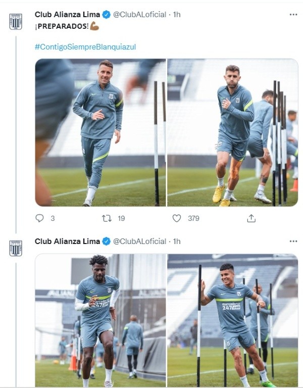The height and width of the screenshot is (388, 303).
Task: Click the second tweet's 1h timestamp
Action: 176,241
